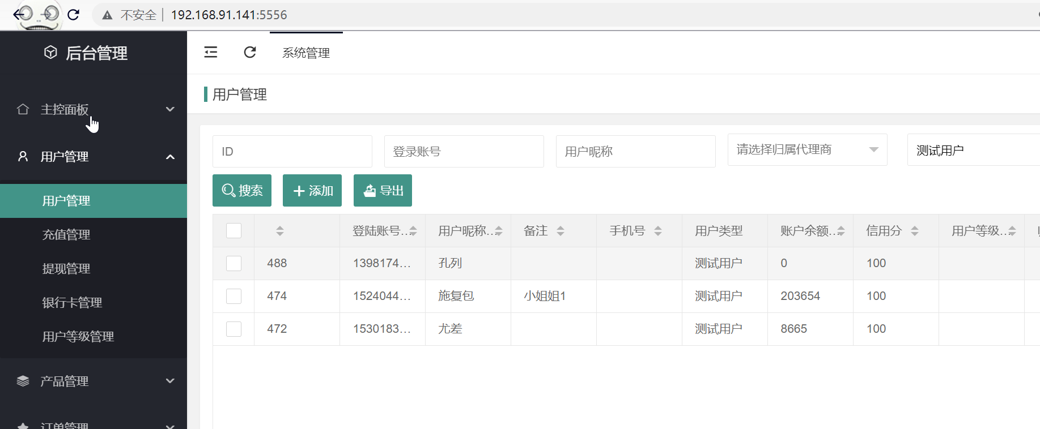
Task: Sort by 登陆账号 column arrows
Action: click(x=413, y=231)
